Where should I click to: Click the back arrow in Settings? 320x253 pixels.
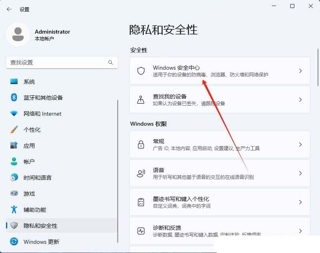click(x=9, y=9)
